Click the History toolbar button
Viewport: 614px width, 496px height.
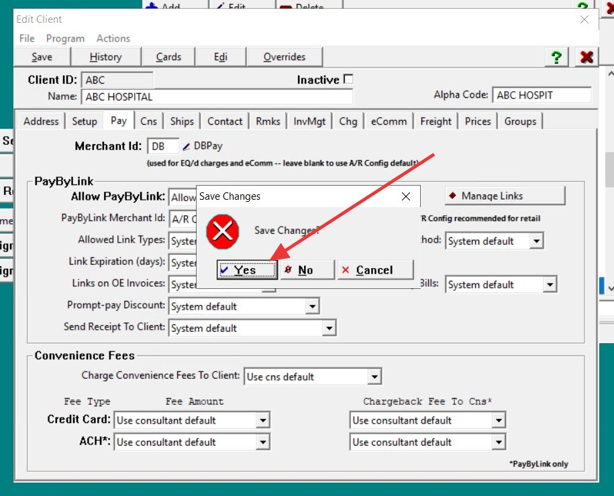click(x=106, y=57)
